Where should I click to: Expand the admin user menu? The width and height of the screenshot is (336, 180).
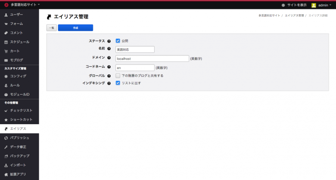(x=324, y=5)
